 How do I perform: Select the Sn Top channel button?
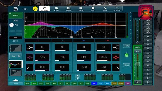pyautogui.click(x=41, y=83)
